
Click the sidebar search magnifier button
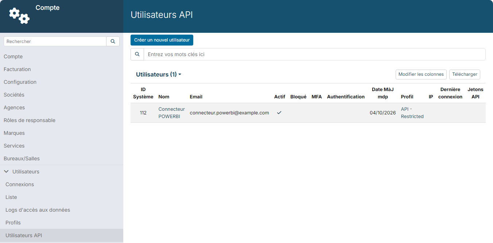coord(113,42)
